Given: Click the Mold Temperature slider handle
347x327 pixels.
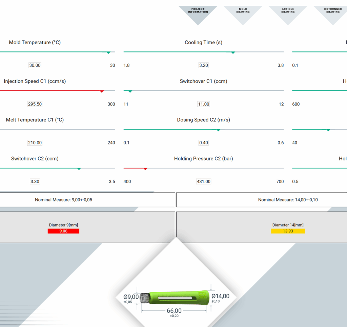Looking at the screenshot, I should pos(108,52).
